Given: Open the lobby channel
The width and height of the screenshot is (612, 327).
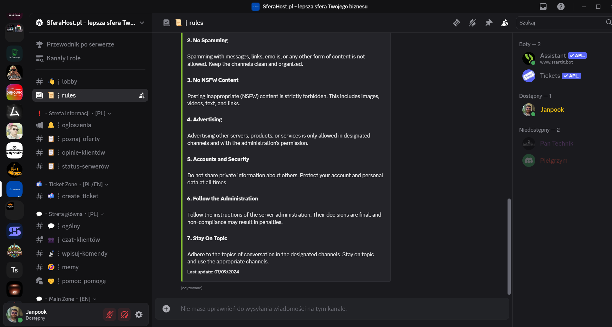Looking at the screenshot, I should pos(69,81).
